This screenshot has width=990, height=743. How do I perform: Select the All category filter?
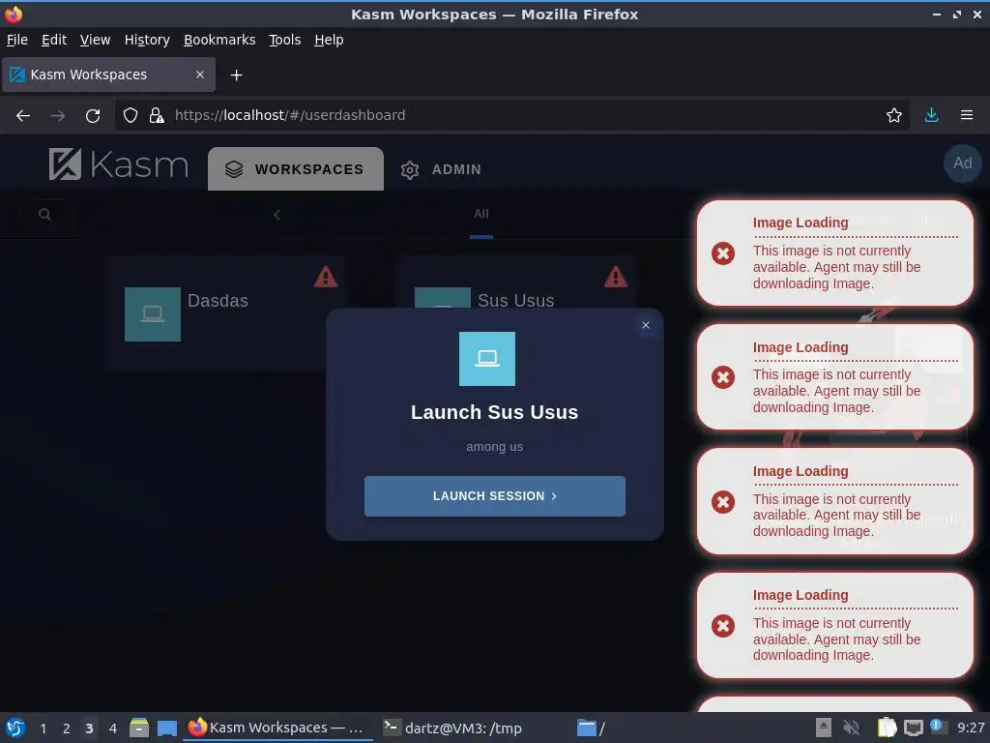(481, 214)
